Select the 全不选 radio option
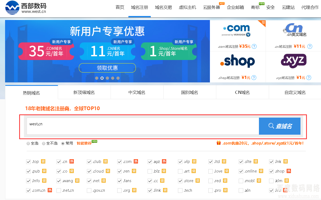The height and width of the screenshot is (200, 321). tap(44, 143)
